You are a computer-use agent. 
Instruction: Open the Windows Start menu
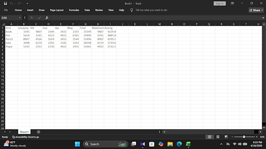tap(77, 144)
